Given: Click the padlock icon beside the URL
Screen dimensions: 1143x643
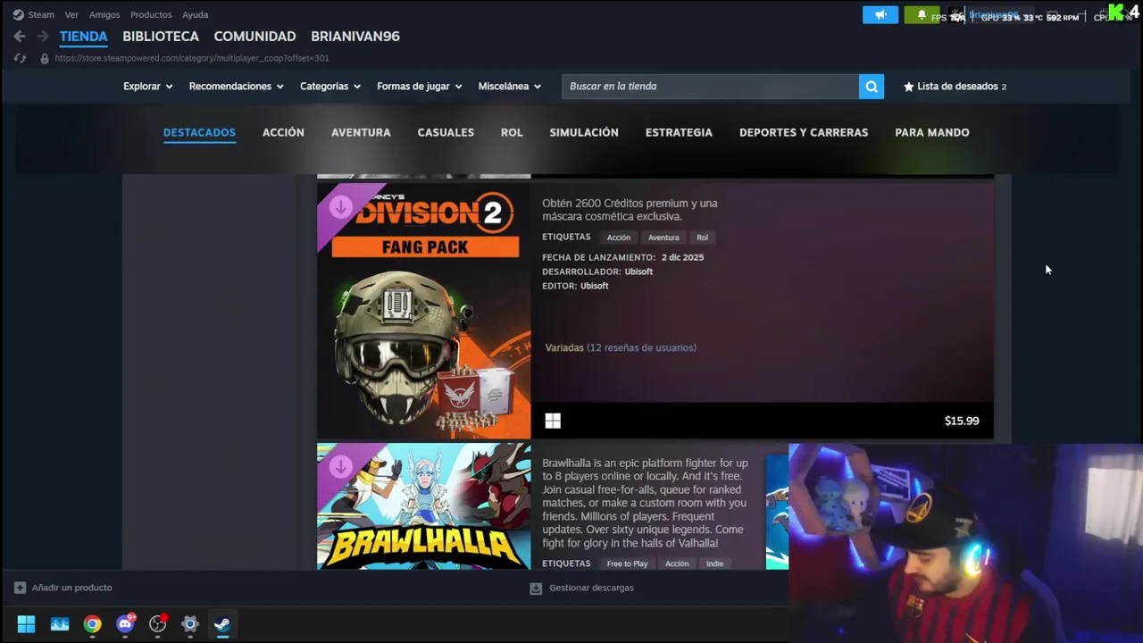Looking at the screenshot, I should point(45,58).
